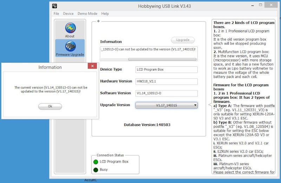Click the 'a) Type A:' help text
The width and height of the screenshot is (281, 183).
coord(222,106)
